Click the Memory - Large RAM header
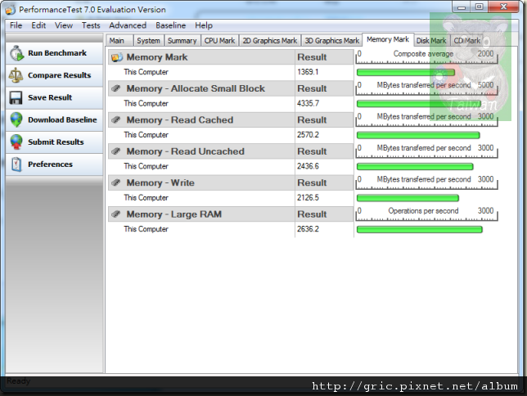This screenshot has height=396, width=527. pyautogui.click(x=231, y=214)
